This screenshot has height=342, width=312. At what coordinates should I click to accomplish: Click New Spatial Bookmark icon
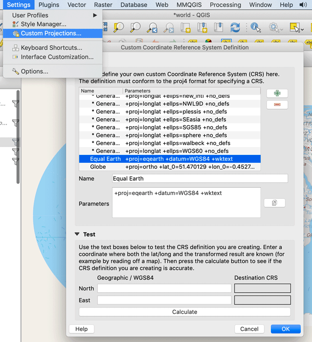tap(202, 28)
